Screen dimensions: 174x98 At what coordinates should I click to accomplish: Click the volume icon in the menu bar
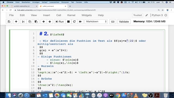[x=136, y=2]
